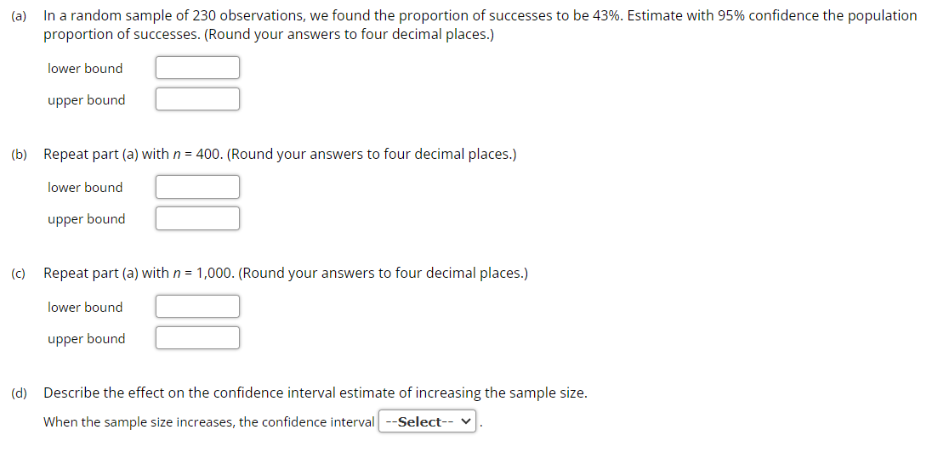938x469 pixels.
Task: Click the part (a) lower bound input box
Action: 197,67
